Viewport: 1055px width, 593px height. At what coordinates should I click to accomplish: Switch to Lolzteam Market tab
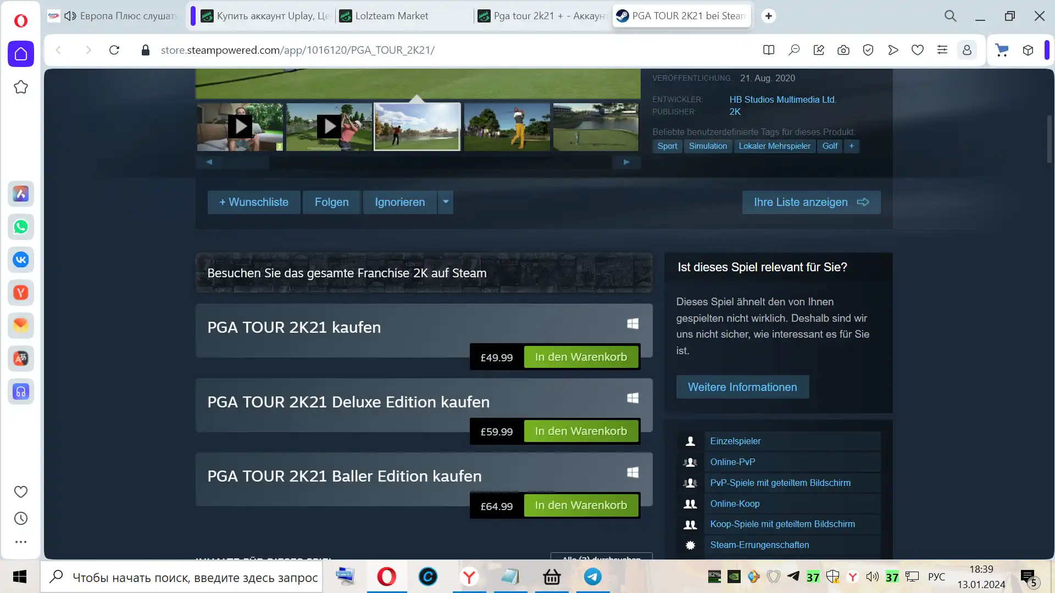point(404,16)
